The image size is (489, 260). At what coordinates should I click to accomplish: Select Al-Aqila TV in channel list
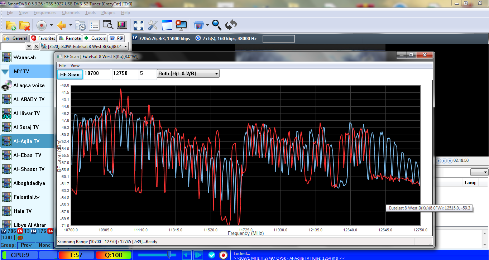[x=27, y=141]
